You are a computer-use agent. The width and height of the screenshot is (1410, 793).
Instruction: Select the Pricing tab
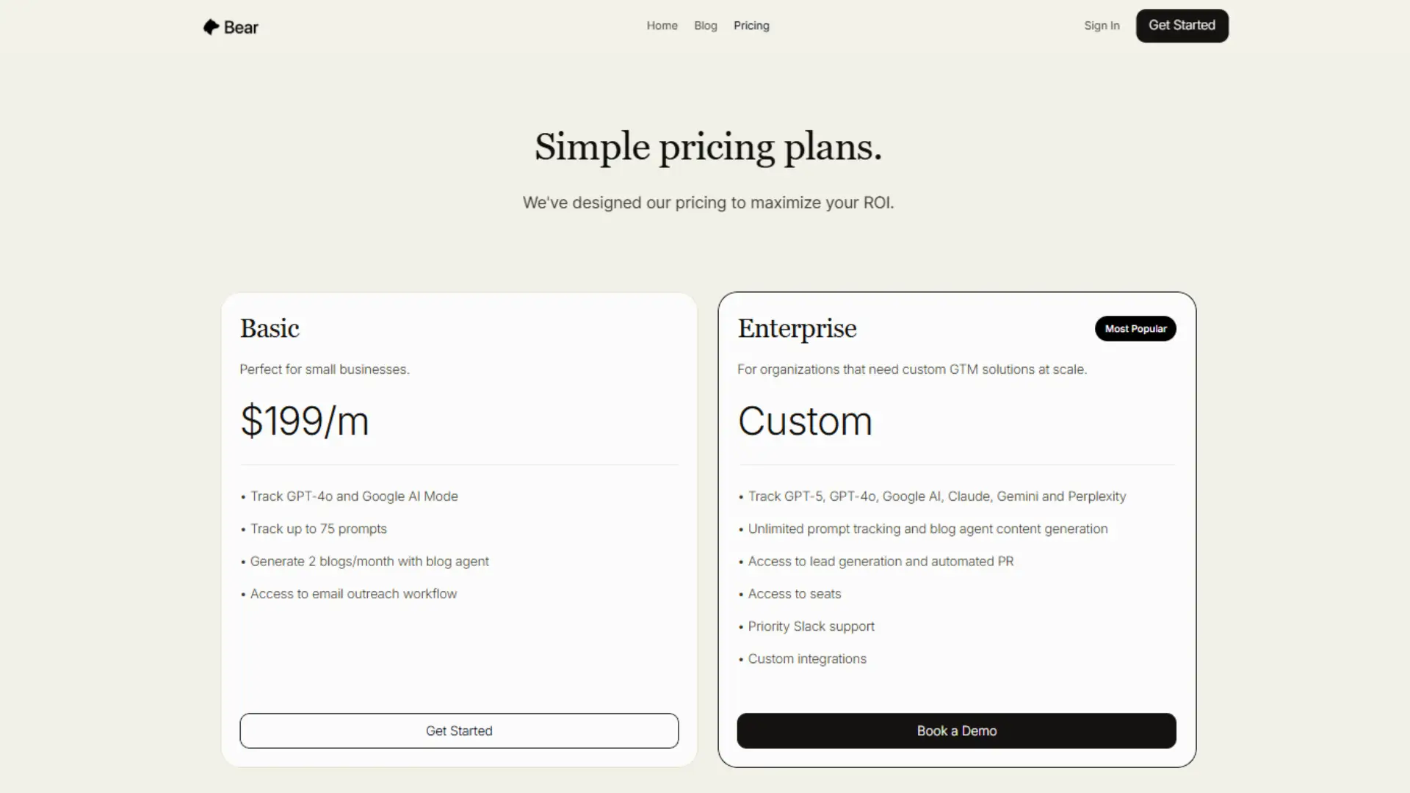tap(751, 26)
